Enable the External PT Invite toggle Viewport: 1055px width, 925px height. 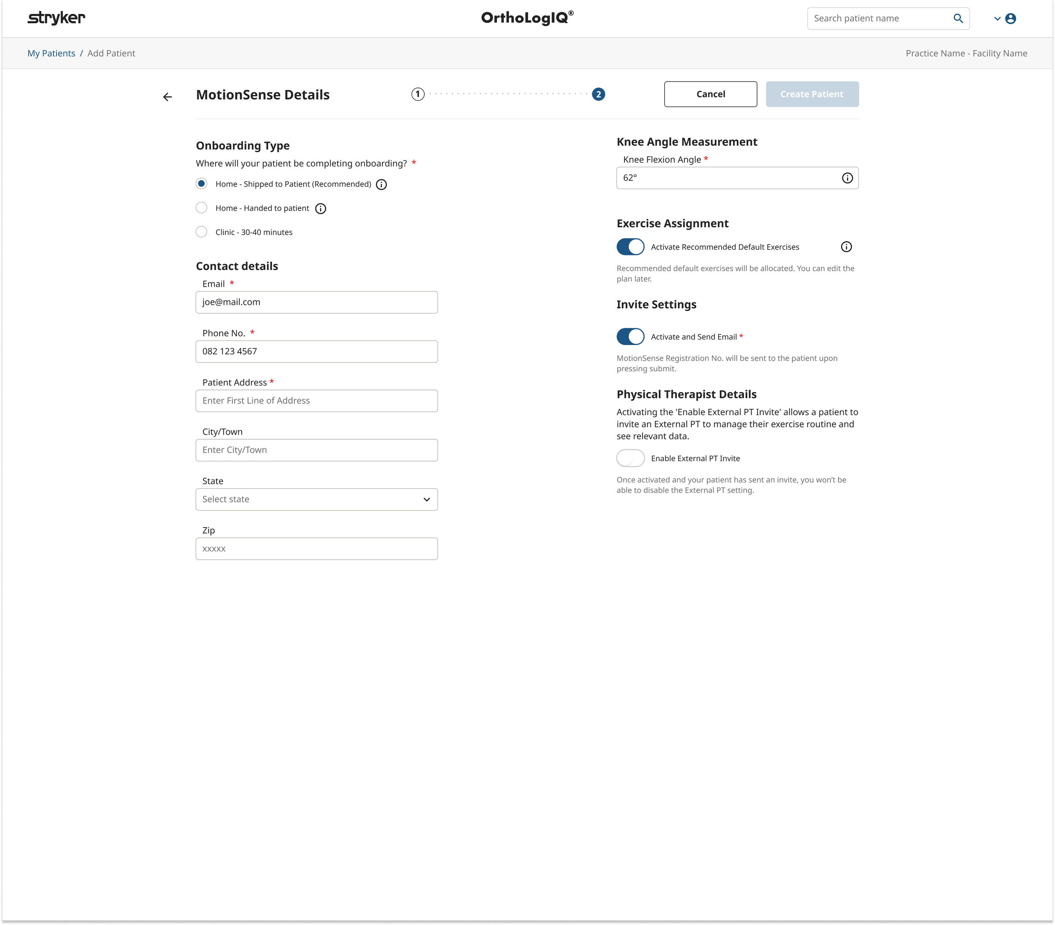(x=630, y=458)
